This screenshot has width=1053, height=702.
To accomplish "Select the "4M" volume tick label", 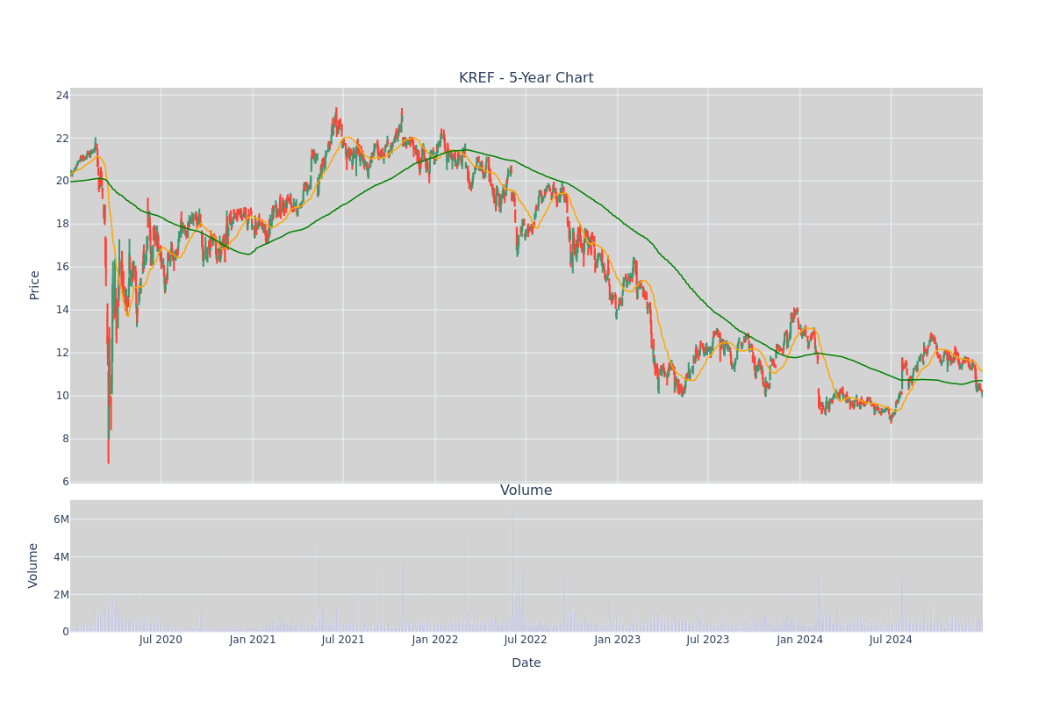I will point(61,557).
